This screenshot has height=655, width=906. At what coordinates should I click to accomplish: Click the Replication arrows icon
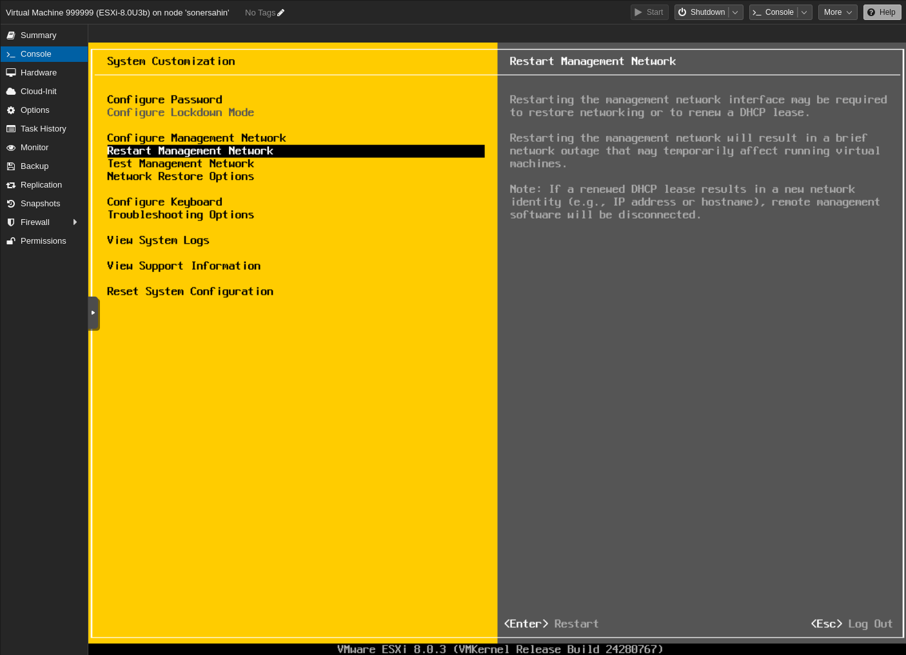[x=11, y=184]
